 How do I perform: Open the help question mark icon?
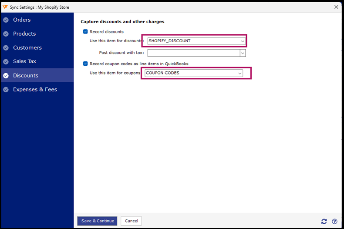tap(334, 221)
